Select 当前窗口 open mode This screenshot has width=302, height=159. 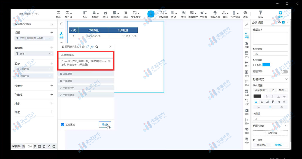coord(262,145)
